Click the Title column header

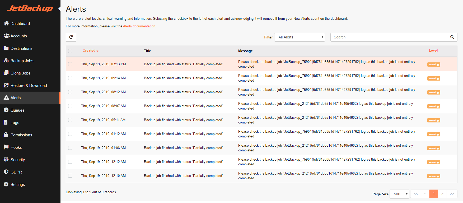click(x=147, y=51)
